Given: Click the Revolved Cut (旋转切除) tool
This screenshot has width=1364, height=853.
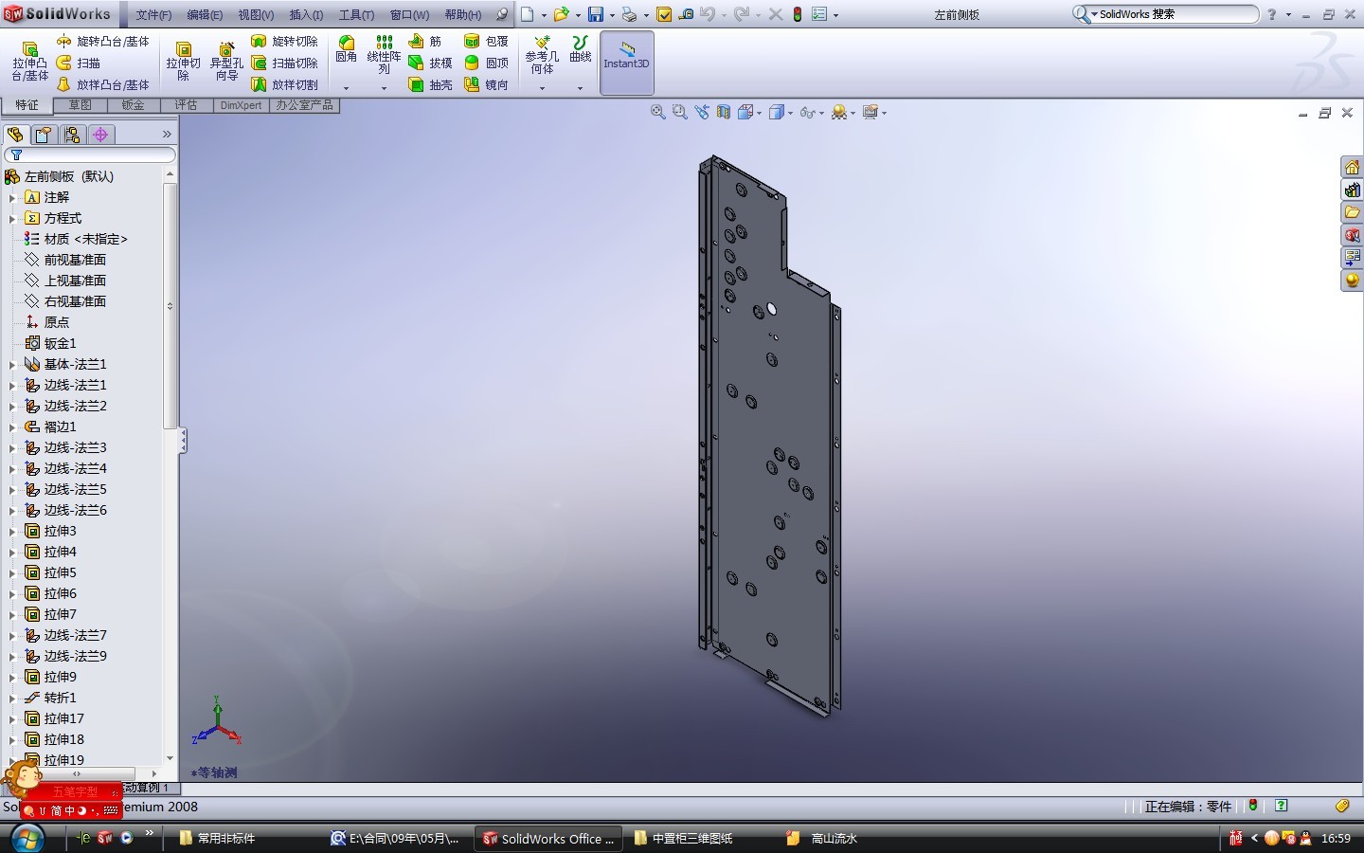Looking at the screenshot, I should tap(284, 42).
